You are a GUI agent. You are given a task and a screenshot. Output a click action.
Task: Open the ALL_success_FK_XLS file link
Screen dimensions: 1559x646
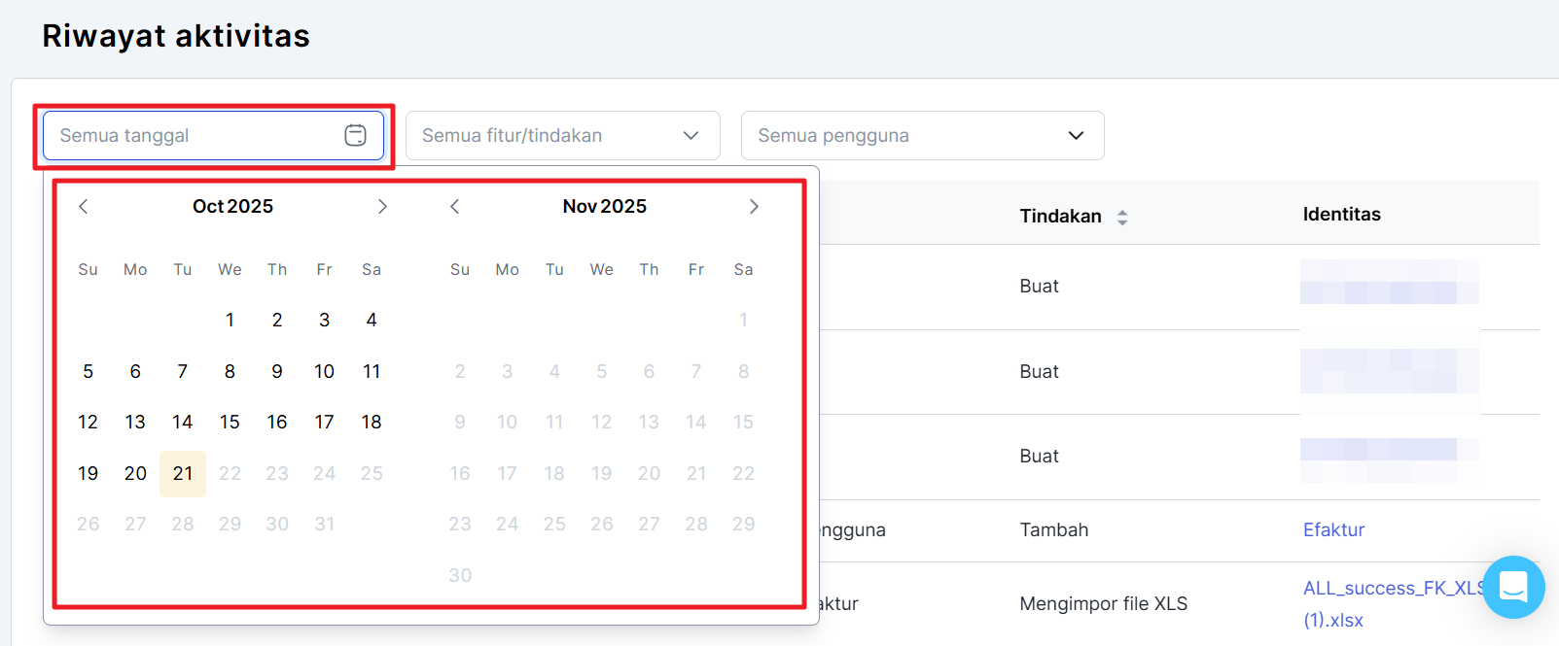coord(1395,589)
